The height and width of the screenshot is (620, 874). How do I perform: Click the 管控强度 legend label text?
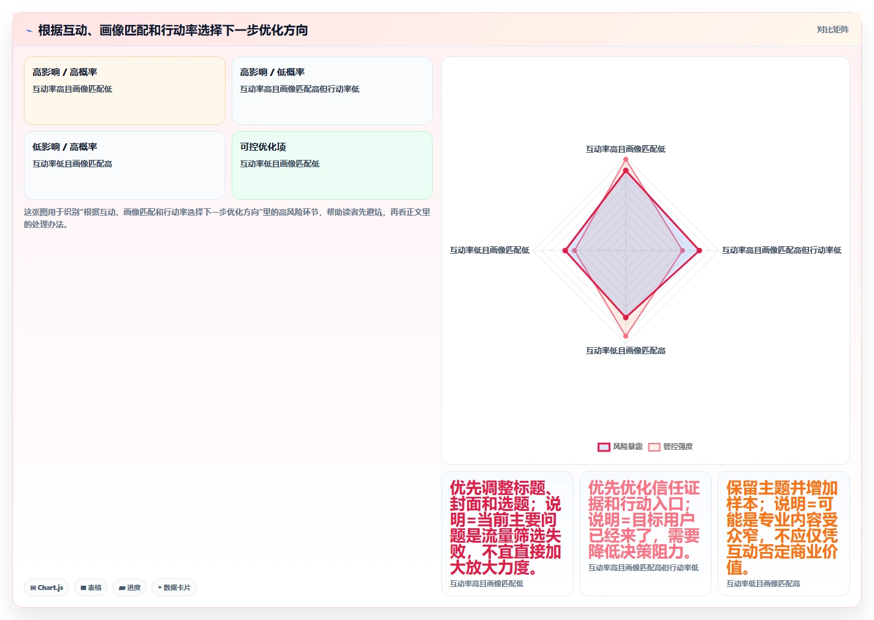tap(678, 447)
